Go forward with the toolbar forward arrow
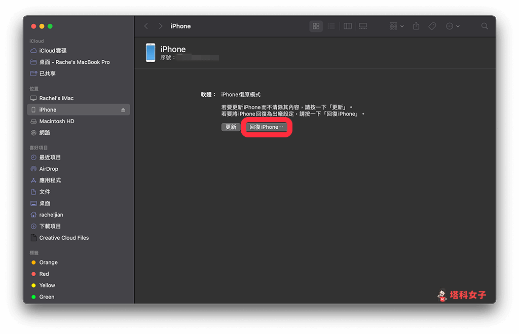 coord(161,26)
